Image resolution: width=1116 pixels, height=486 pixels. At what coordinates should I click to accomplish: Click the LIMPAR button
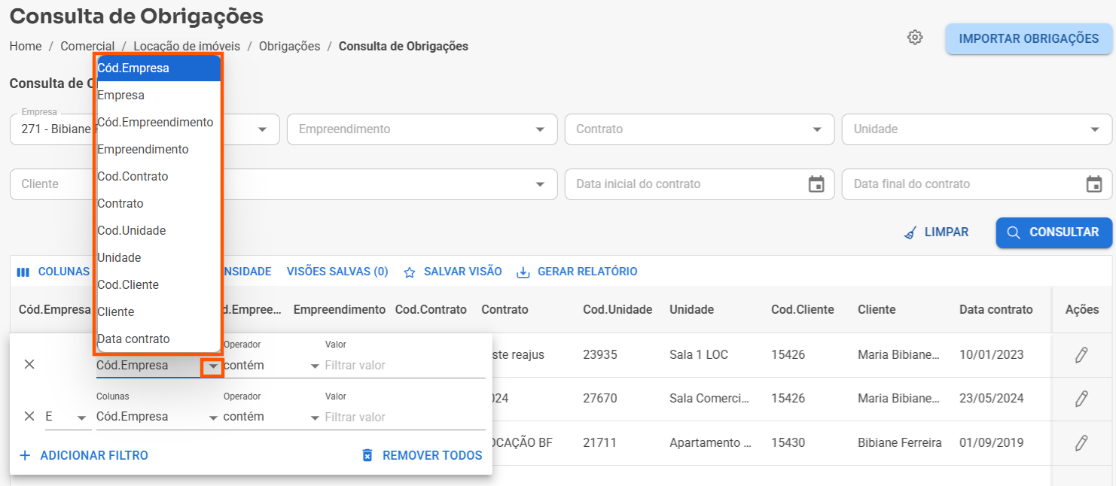(937, 232)
